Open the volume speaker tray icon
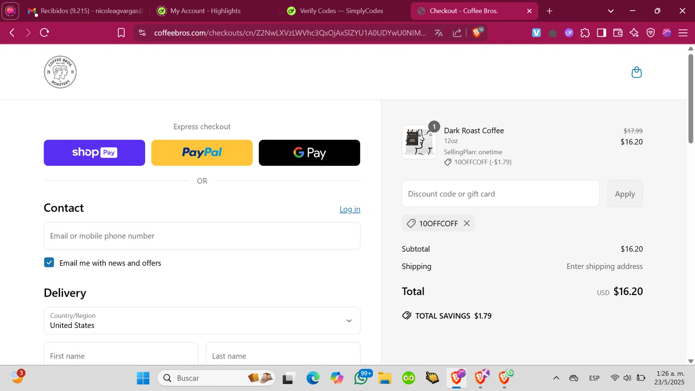This screenshot has height=391, width=695. click(x=627, y=378)
